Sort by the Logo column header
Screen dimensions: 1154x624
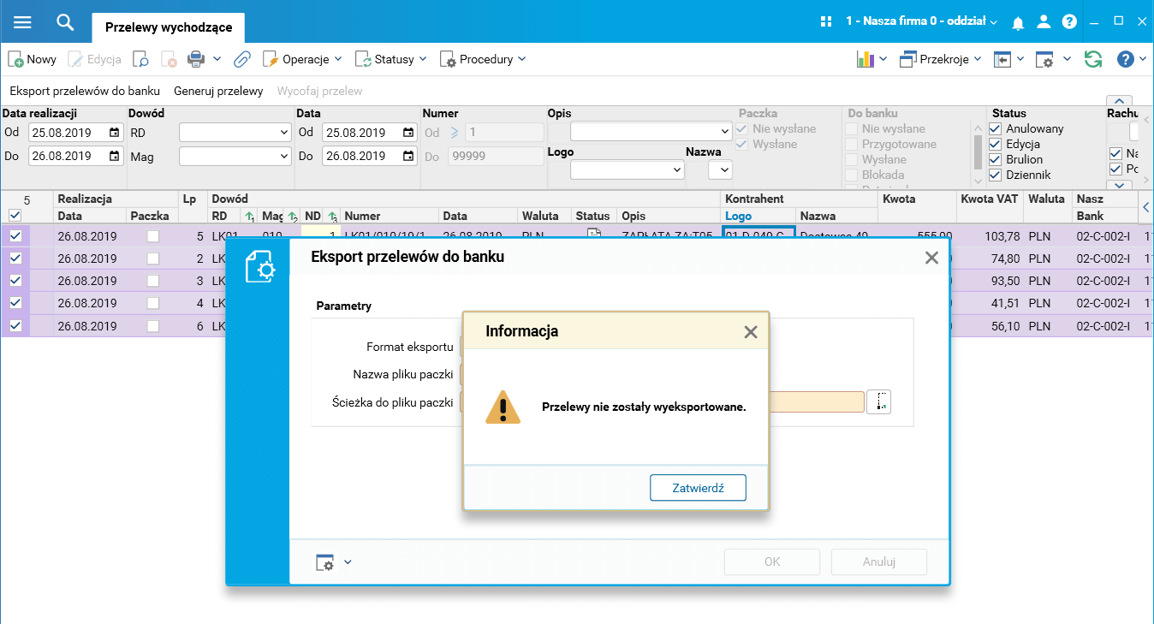click(x=758, y=217)
